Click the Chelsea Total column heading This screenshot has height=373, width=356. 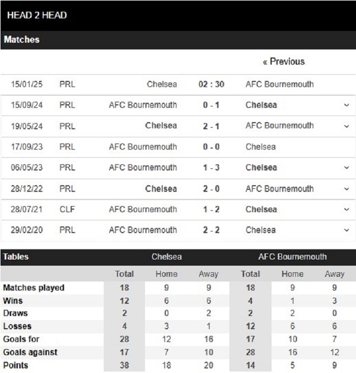point(125,274)
